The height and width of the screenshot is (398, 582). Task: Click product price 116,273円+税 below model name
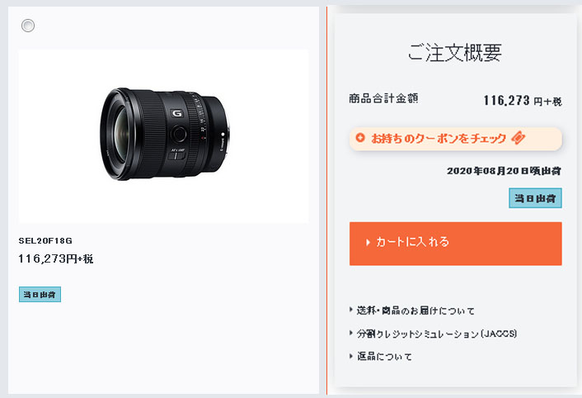pyautogui.click(x=56, y=258)
